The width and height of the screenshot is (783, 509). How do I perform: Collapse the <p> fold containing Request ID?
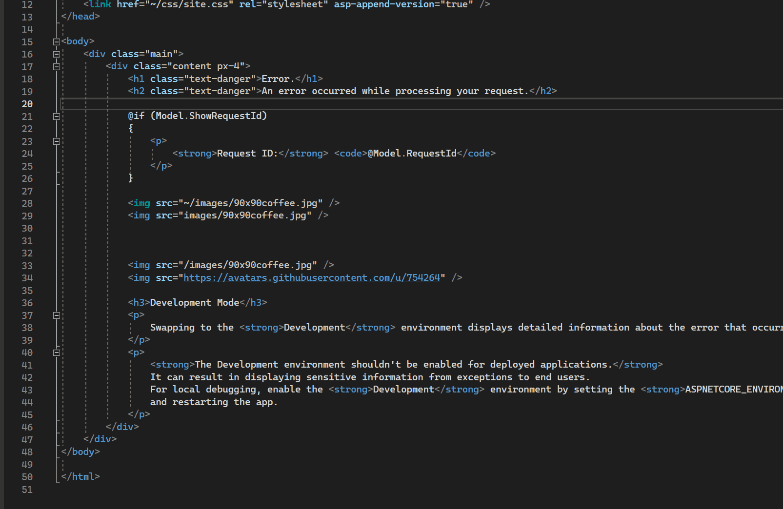tap(56, 141)
